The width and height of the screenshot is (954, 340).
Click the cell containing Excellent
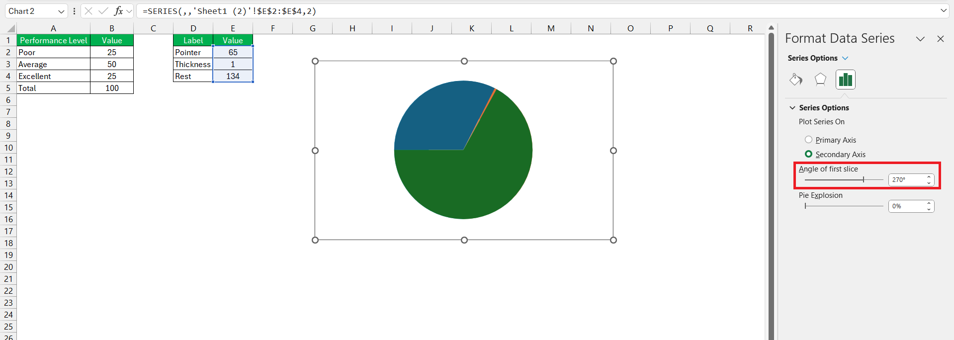pos(53,76)
